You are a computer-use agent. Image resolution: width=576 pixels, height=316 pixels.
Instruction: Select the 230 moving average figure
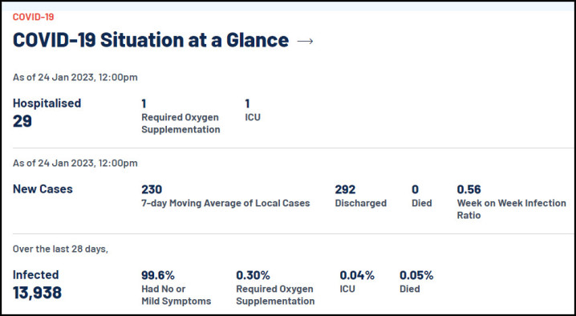tap(152, 189)
